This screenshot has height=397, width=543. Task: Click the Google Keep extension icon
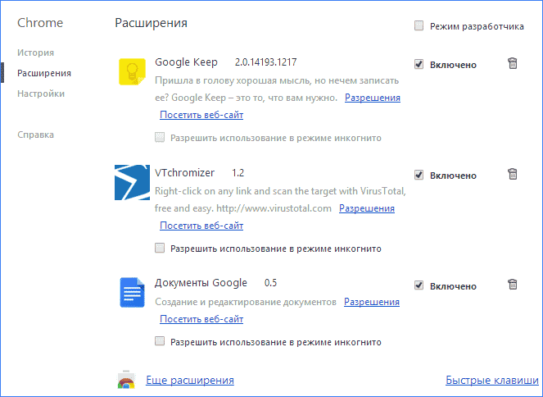point(132,72)
